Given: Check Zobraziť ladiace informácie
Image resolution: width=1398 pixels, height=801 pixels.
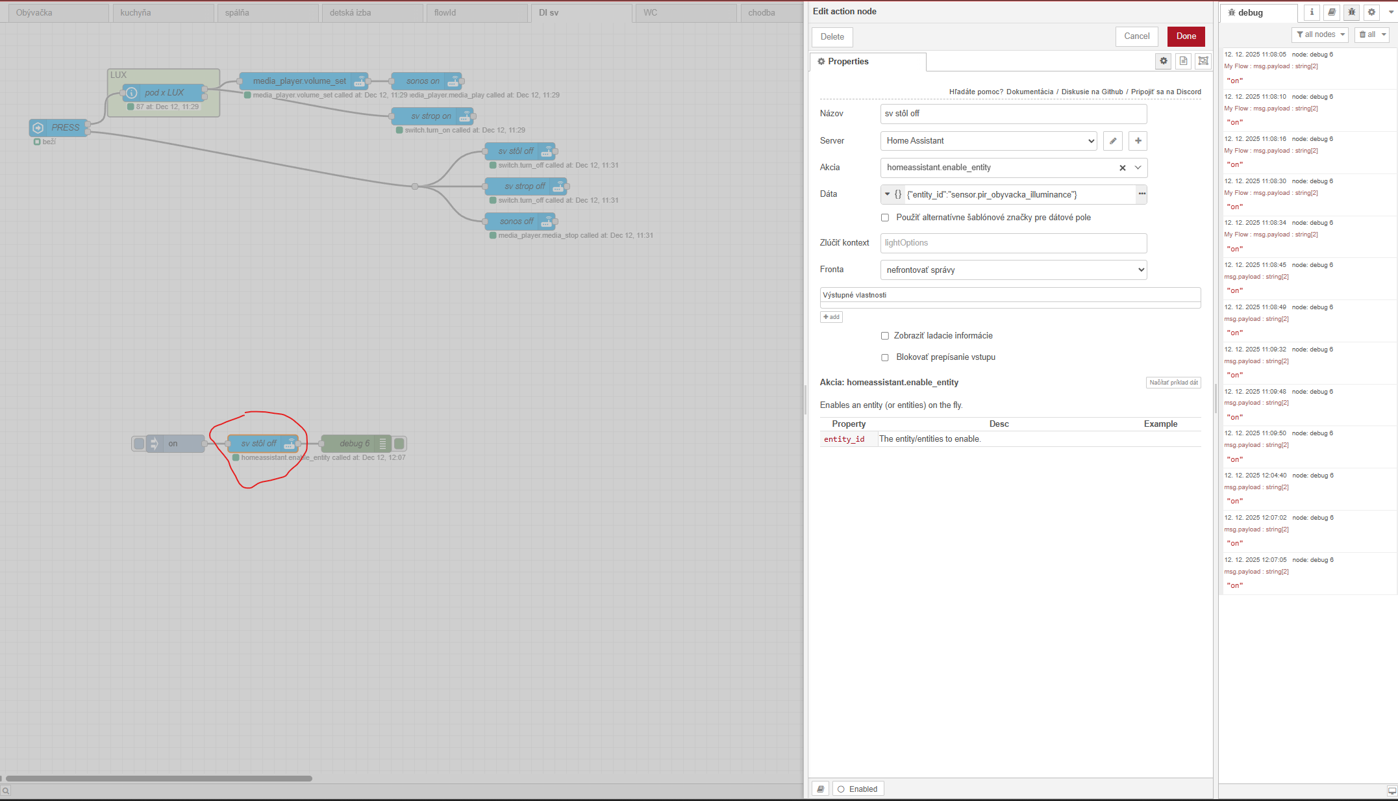Looking at the screenshot, I should pyautogui.click(x=885, y=336).
